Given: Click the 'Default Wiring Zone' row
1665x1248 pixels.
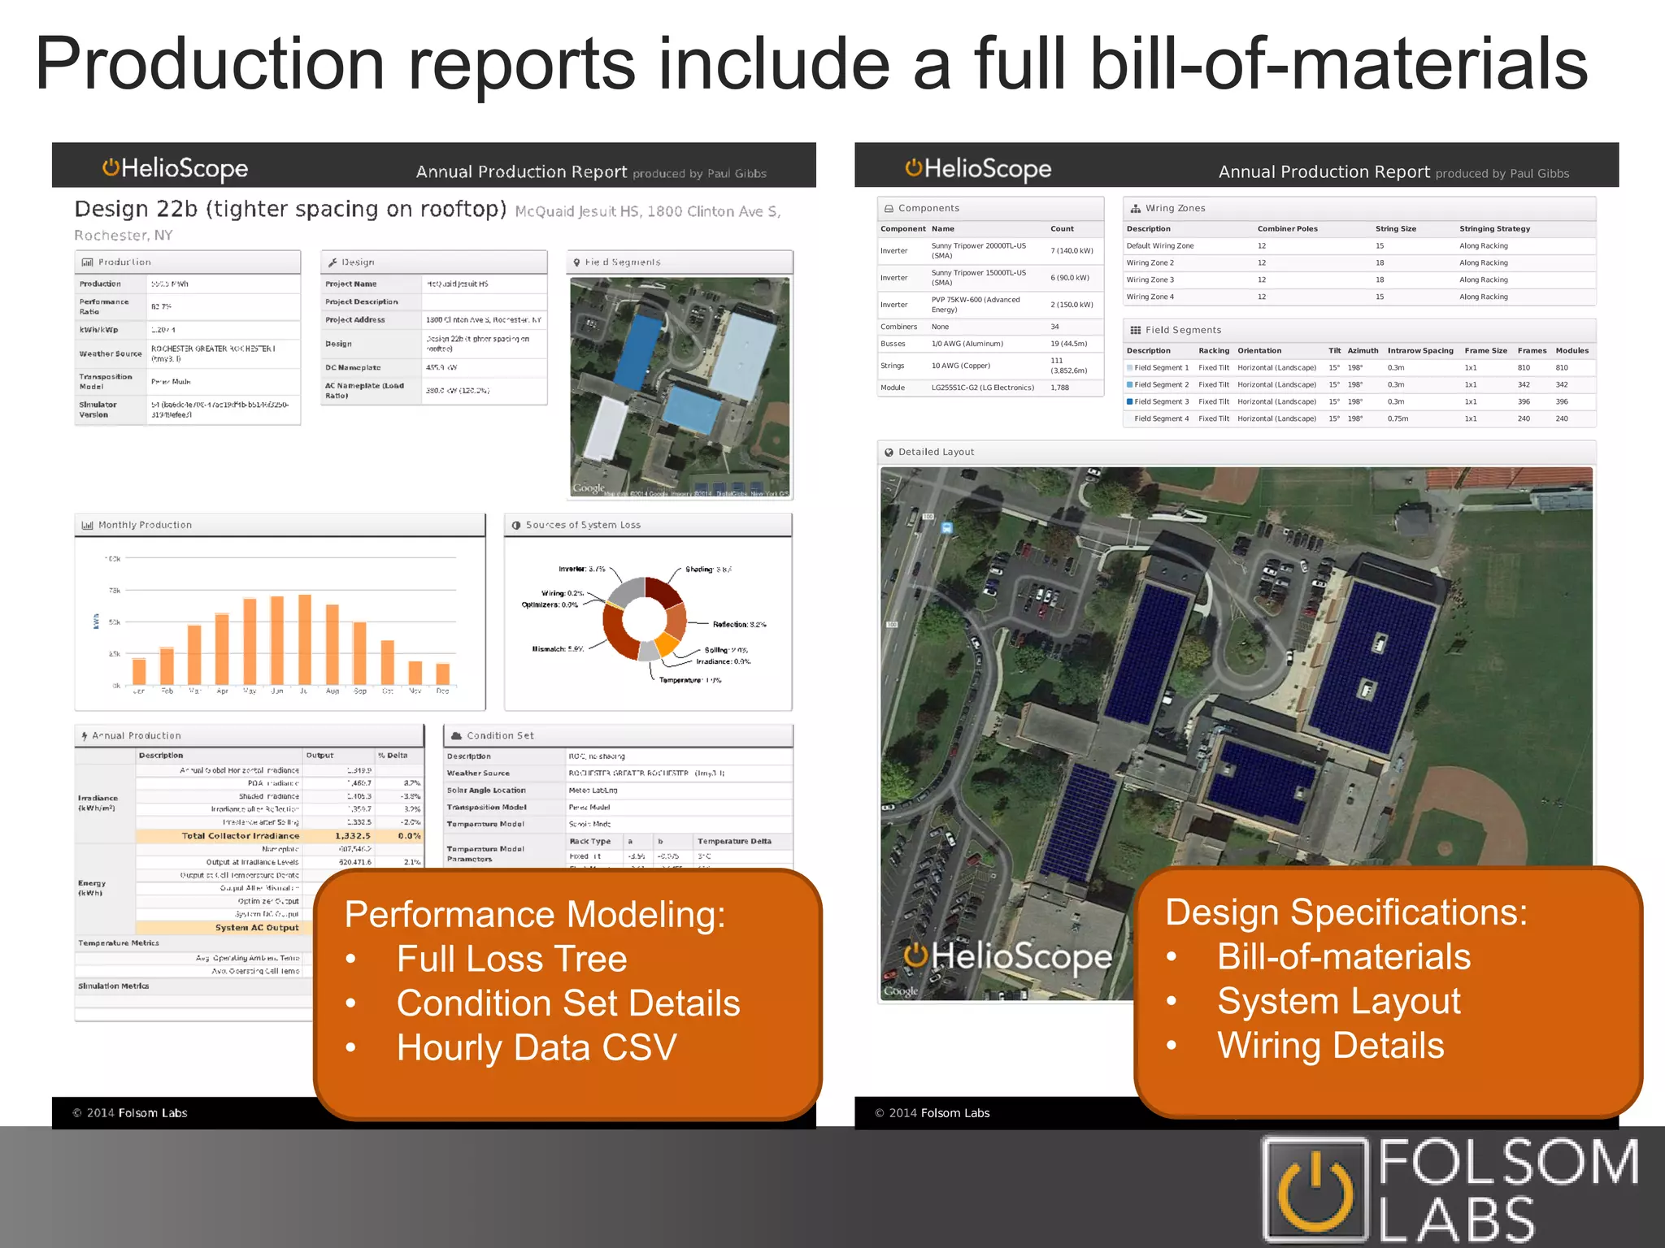Looking at the screenshot, I should click(1359, 246).
